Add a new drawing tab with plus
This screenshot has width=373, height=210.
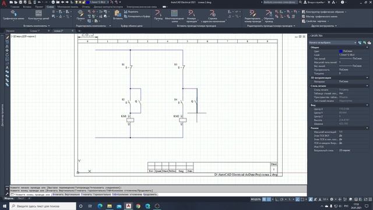point(79,31)
